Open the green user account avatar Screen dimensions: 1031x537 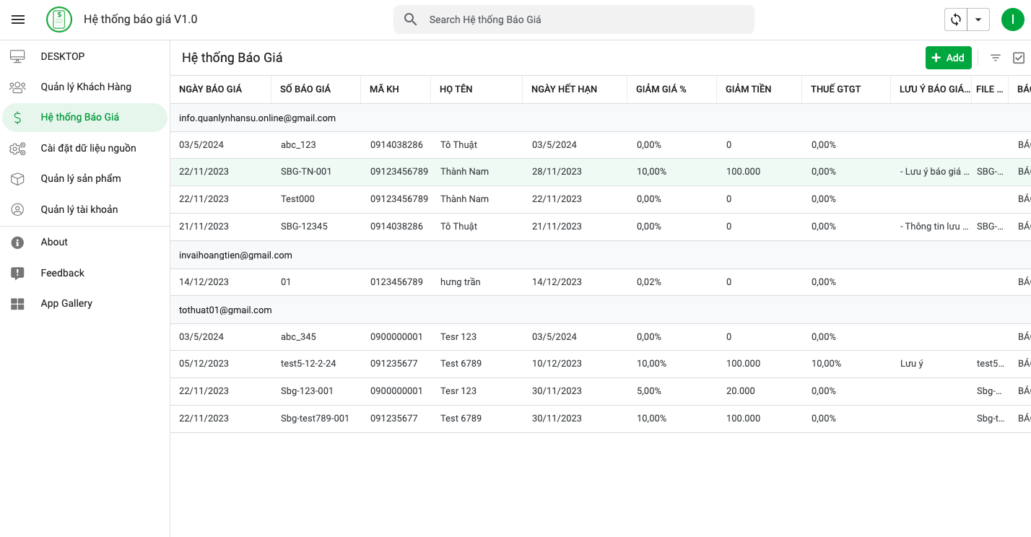point(1013,19)
